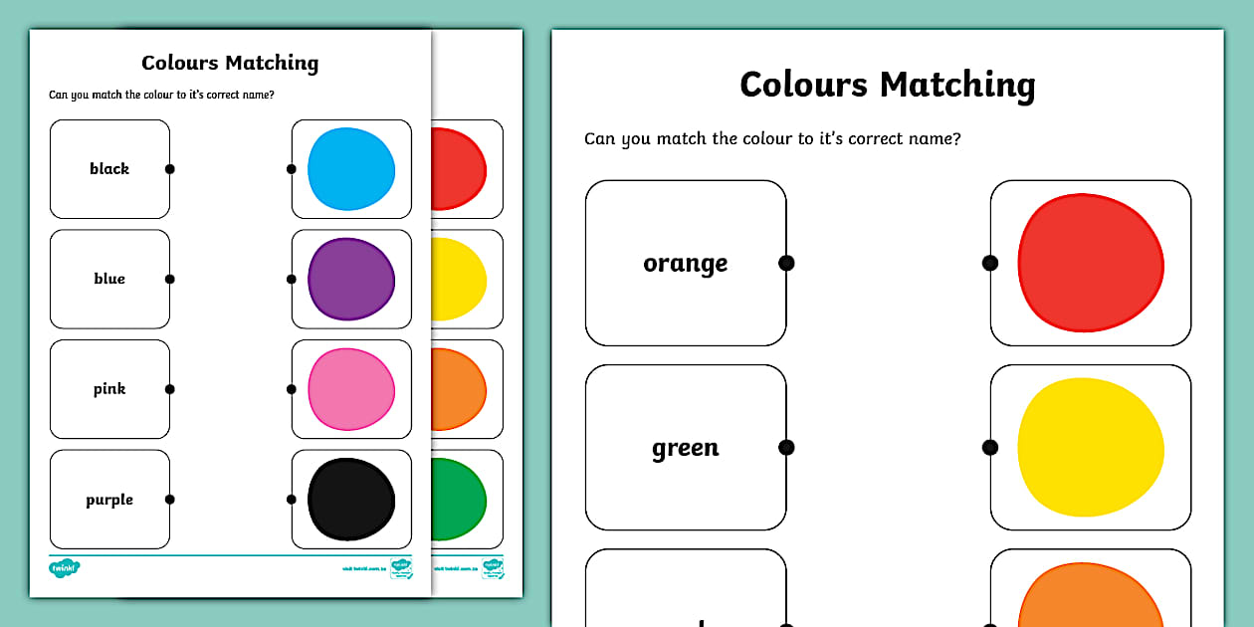Click the black colour blob
Screen dimensions: 1254x627
(350, 500)
